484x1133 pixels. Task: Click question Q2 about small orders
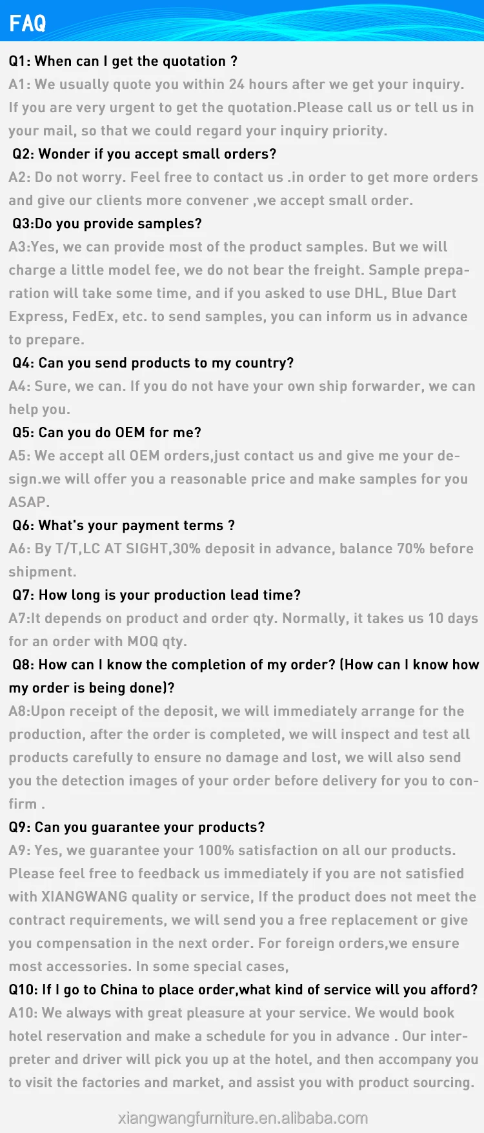coord(144,154)
